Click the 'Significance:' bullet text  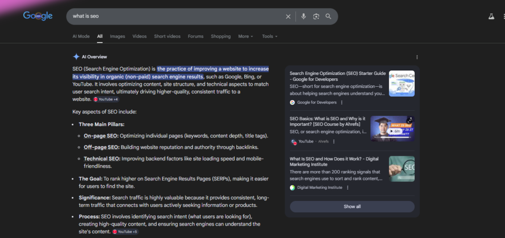tap(95, 198)
